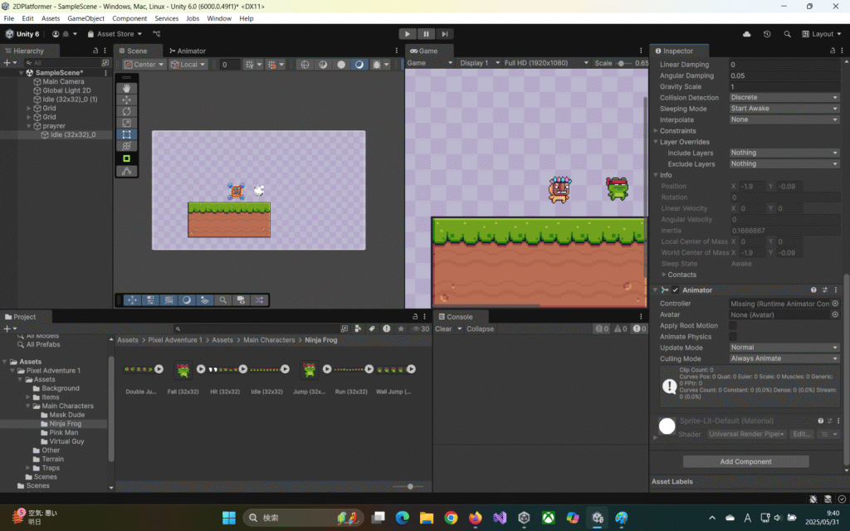This screenshot has height=531, width=850.
Task: Select the Move tool in Scene view
Action: pos(126,100)
